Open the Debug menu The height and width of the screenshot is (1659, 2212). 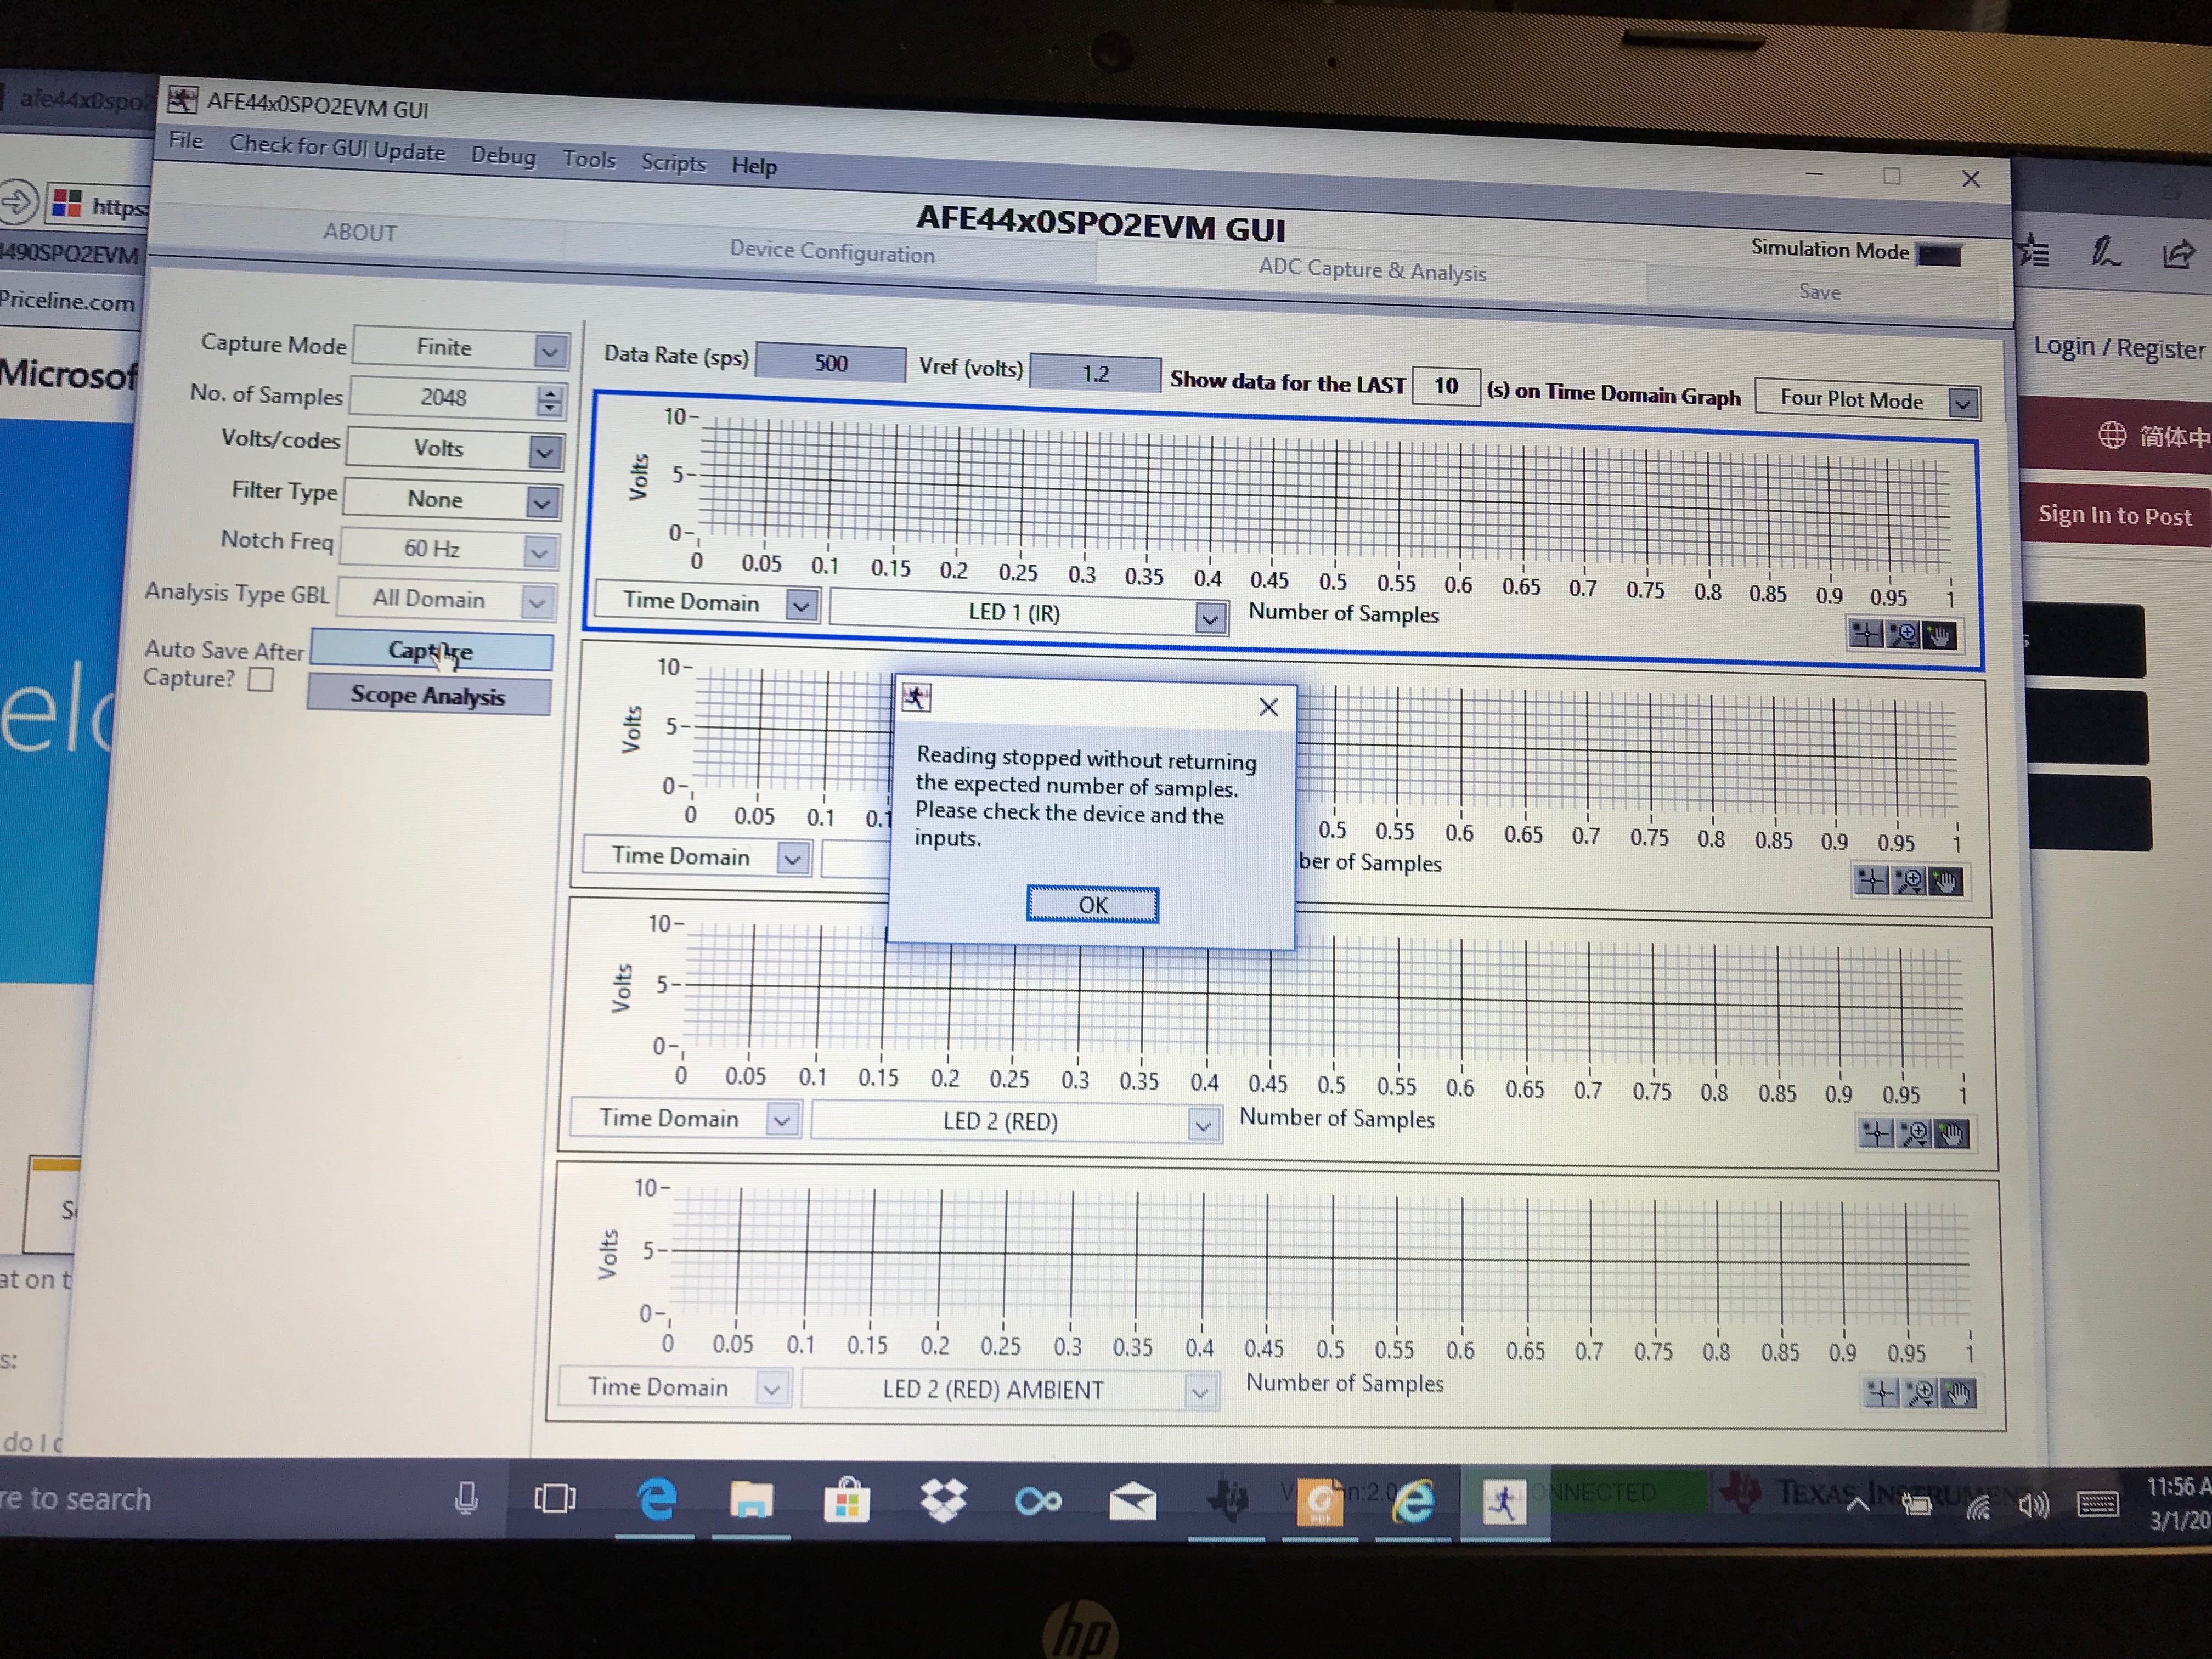coord(503,156)
